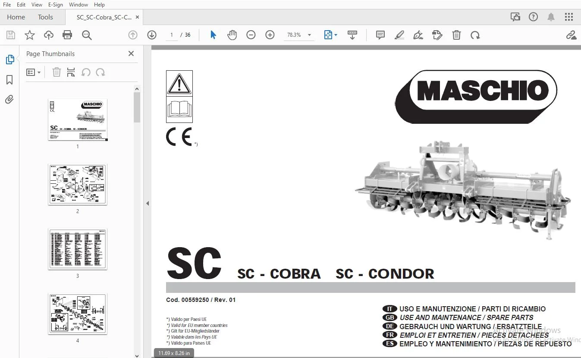Click the thumbnails panel scrollbar thumb

point(137,107)
